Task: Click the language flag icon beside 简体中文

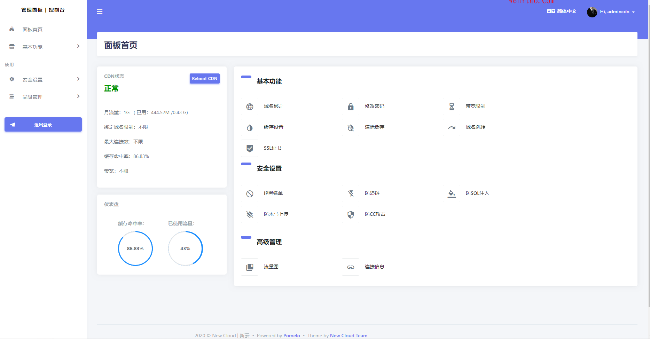Action: 551,11
